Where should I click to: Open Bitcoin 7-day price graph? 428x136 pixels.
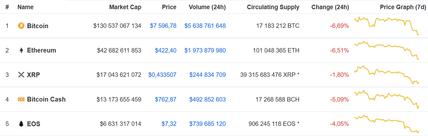[387, 25]
